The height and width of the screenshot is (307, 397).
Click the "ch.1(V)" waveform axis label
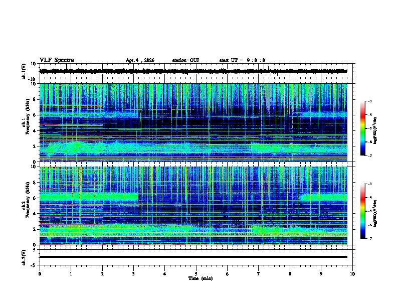point(24,71)
